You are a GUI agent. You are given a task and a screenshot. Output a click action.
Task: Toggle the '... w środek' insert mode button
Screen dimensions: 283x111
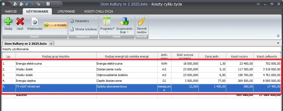(55, 25)
